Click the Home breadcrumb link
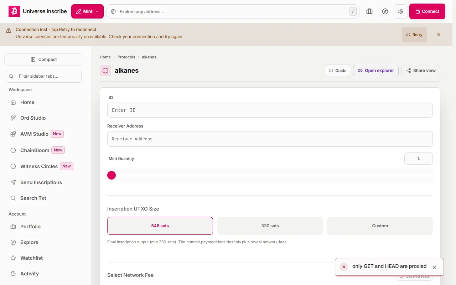The image size is (456, 285). [x=105, y=57]
